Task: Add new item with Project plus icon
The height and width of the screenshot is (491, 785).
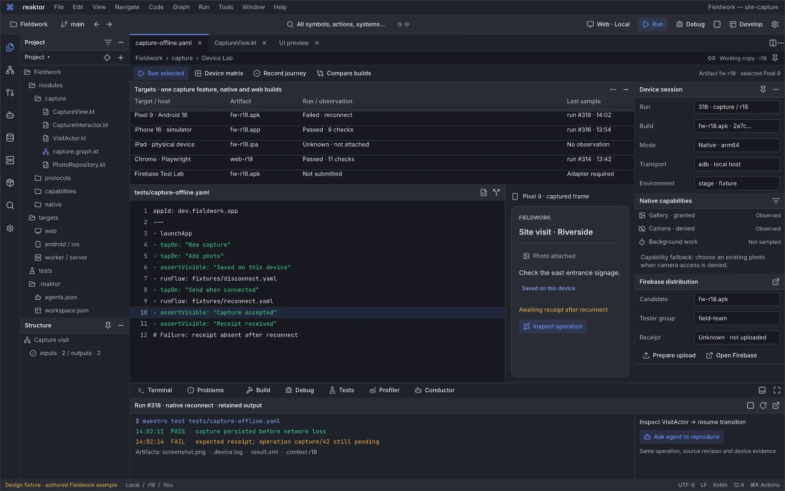Action: click(x=121, y=57)
